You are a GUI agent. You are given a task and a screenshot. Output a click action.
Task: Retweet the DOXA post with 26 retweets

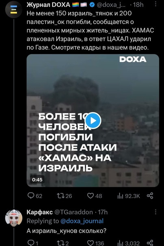(x=64, y=196)
